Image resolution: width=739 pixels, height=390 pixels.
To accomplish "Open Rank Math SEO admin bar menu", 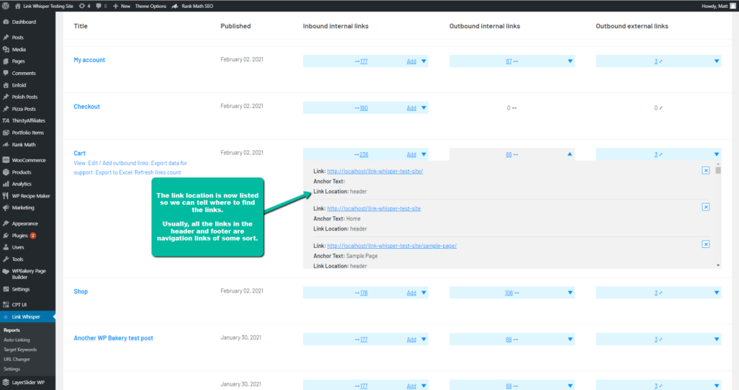I will click(193, 6).
